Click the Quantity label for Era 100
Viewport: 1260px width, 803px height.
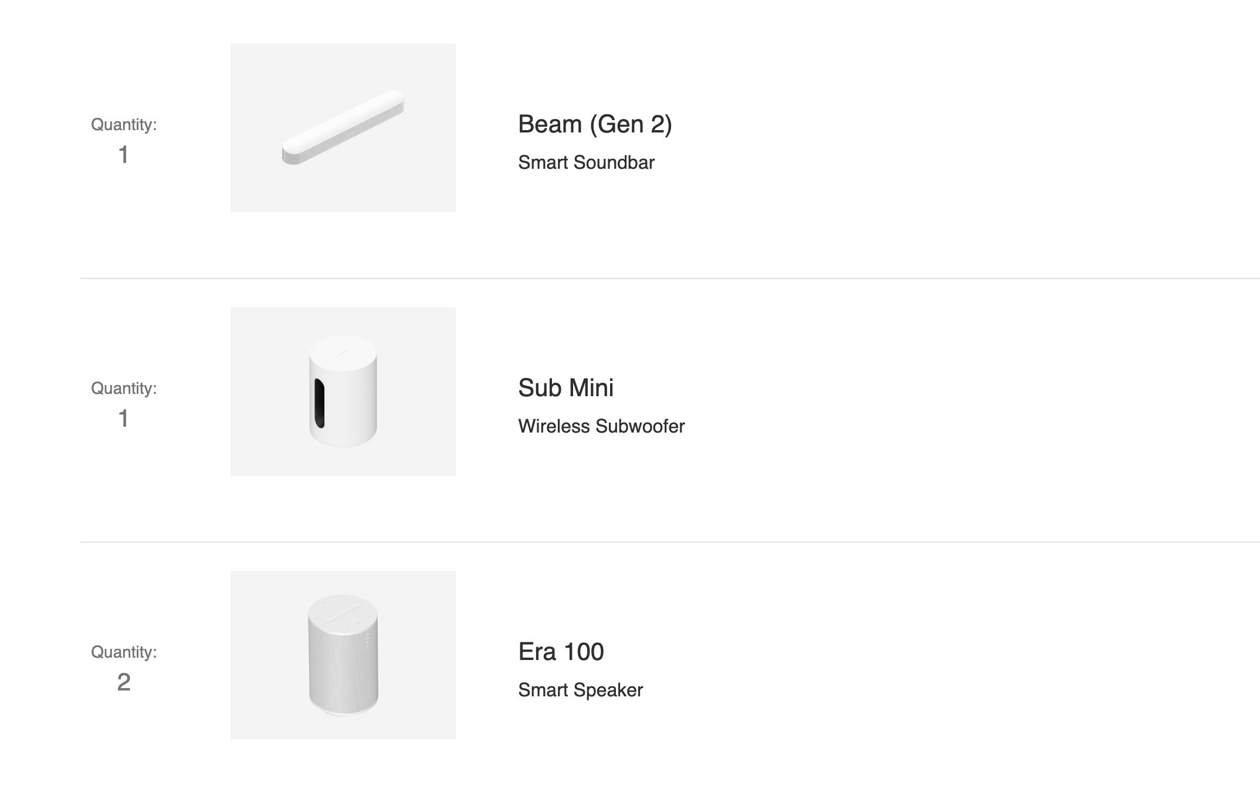point(124,652)
